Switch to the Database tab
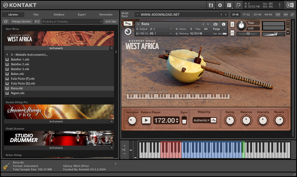 pos(59,15)
